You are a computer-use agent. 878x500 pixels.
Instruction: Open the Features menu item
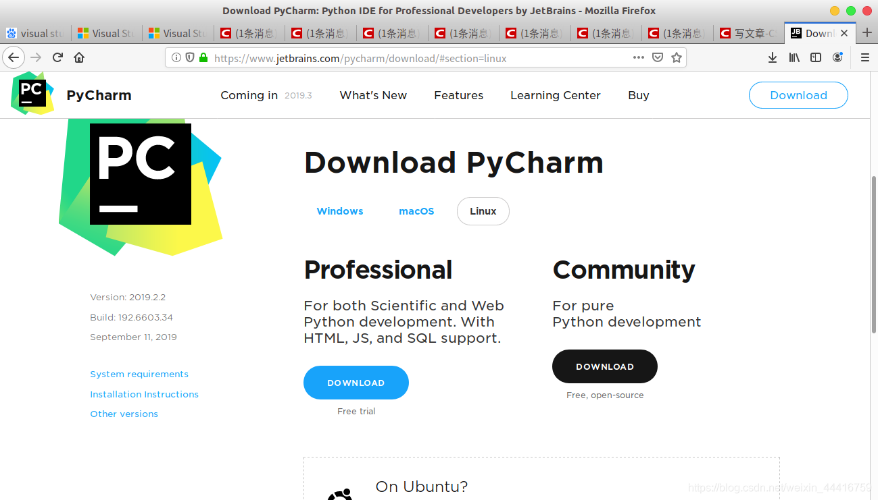(x=458, y=95)
